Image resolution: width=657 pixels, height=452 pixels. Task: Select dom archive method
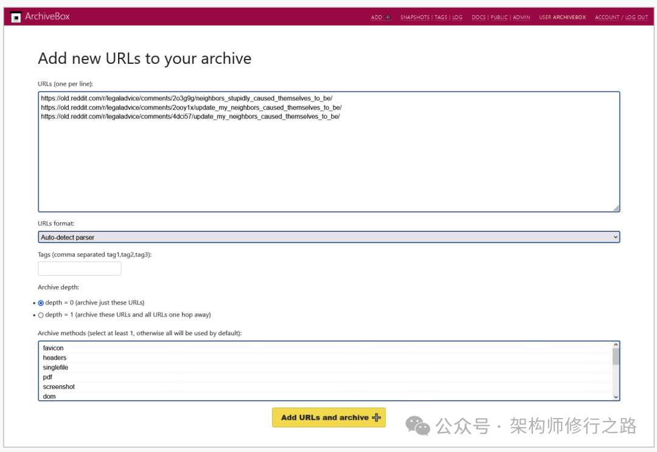point(325,396)
